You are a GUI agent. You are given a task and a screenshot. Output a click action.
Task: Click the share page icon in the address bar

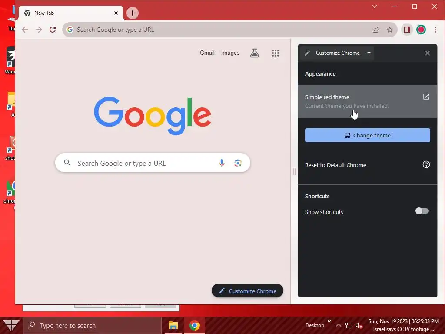tap(376, 30)
